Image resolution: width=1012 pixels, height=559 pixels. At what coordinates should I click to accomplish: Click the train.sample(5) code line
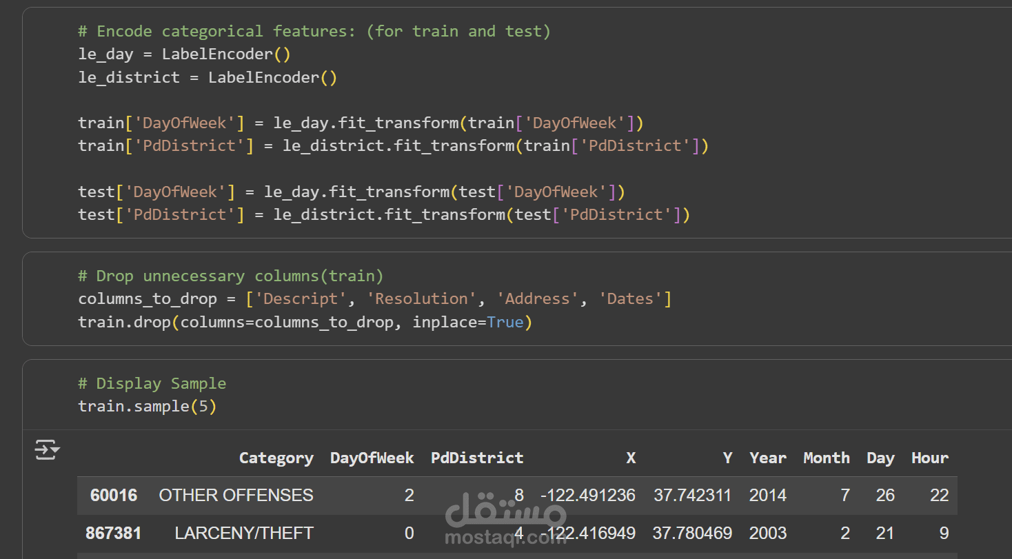[x=148, y=407]
